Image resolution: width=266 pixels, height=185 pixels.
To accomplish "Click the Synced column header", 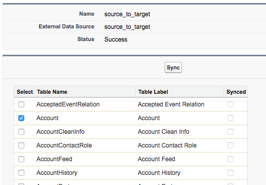I will click(x=236, y=92).
